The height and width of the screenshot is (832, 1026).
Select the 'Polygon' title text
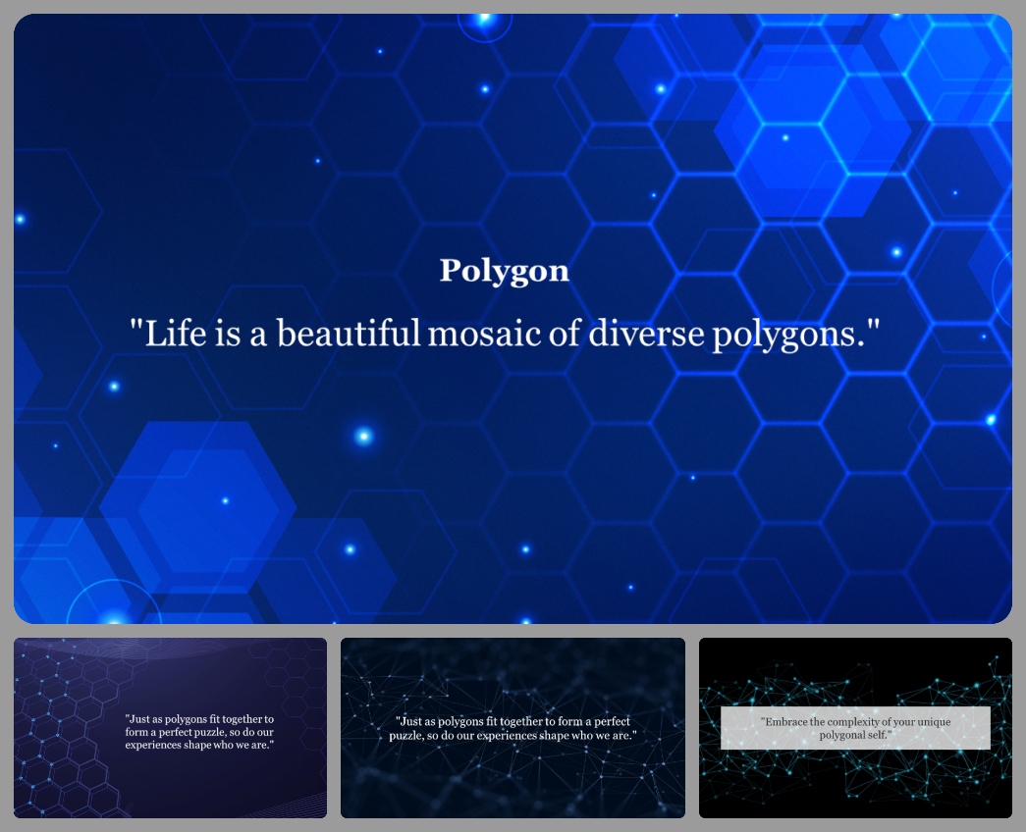point(505,270)
